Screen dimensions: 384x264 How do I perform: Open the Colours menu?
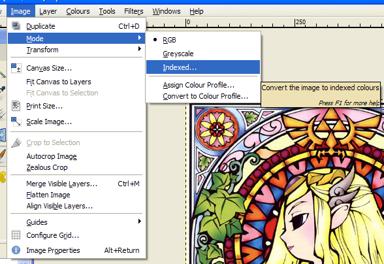[78, 11]
